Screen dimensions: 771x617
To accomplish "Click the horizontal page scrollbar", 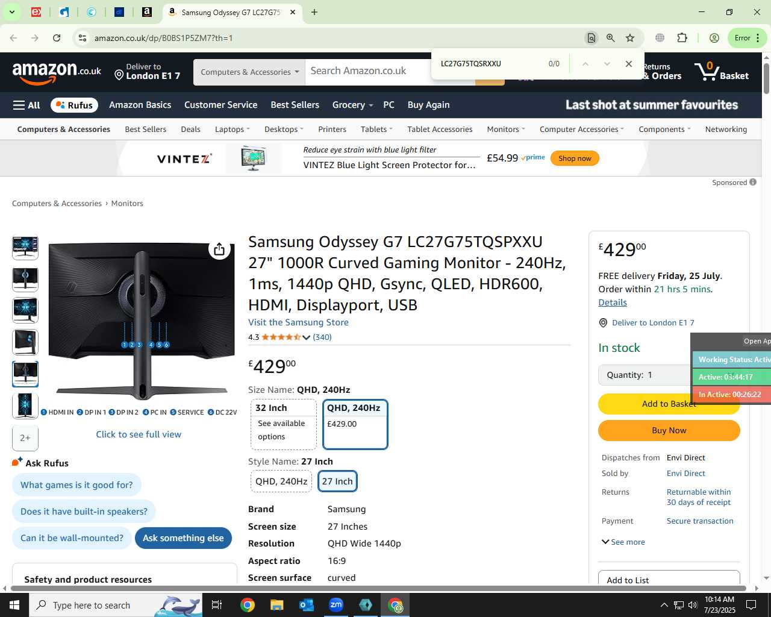I will point(378,588).
